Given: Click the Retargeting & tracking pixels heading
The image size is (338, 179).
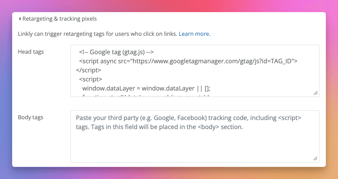Looking at the screenshot, I should pos(60,18).
